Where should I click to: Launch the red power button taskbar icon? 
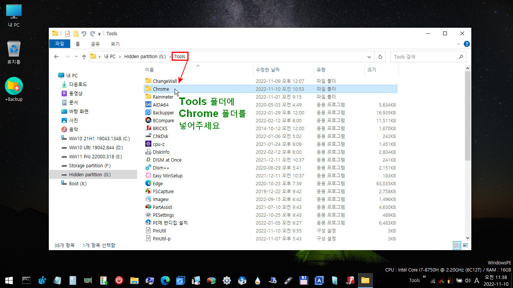(119, 280)
